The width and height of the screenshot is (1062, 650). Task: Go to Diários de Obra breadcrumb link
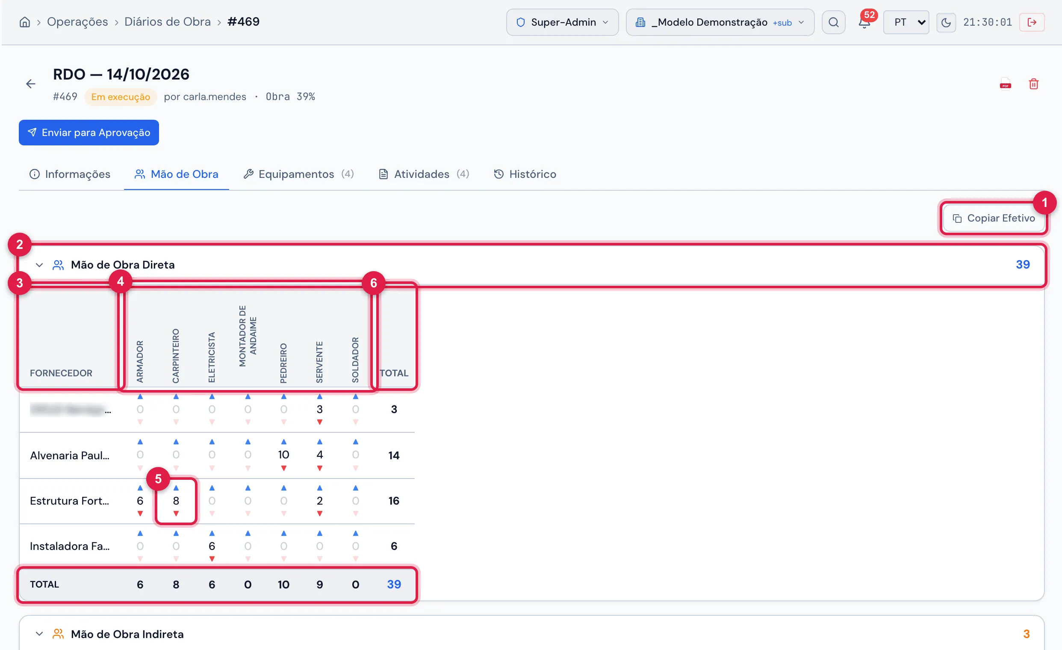[168, 21]
